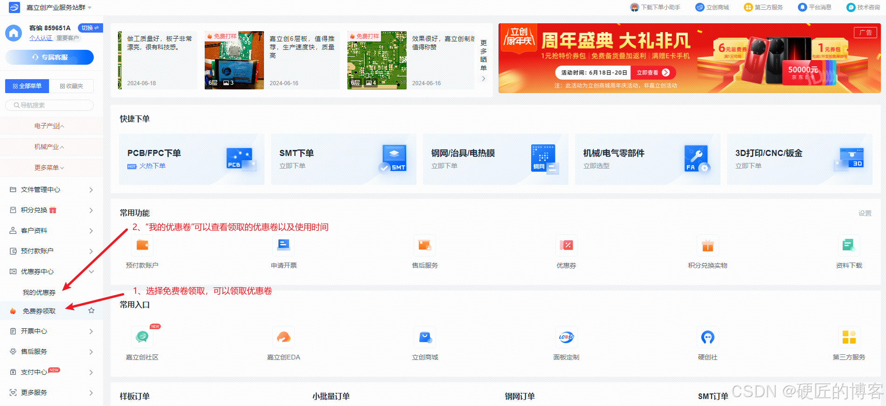Expand the 更多菜单 section

51,168
